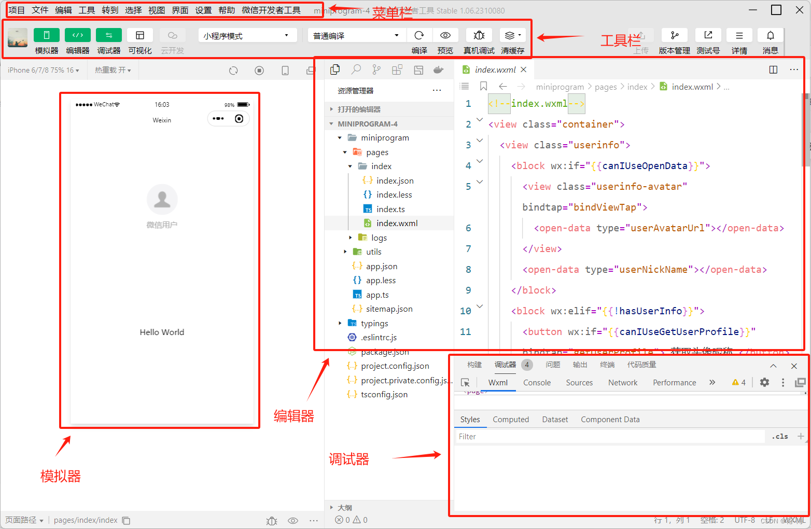The height and width of the screenshot is (529, 811).
Task: Switch to the 问题 panel tab
Action: click(x=553, y=365)
